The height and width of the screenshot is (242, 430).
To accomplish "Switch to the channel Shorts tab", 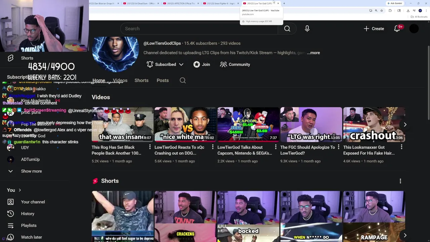I will tap(141, 80).
